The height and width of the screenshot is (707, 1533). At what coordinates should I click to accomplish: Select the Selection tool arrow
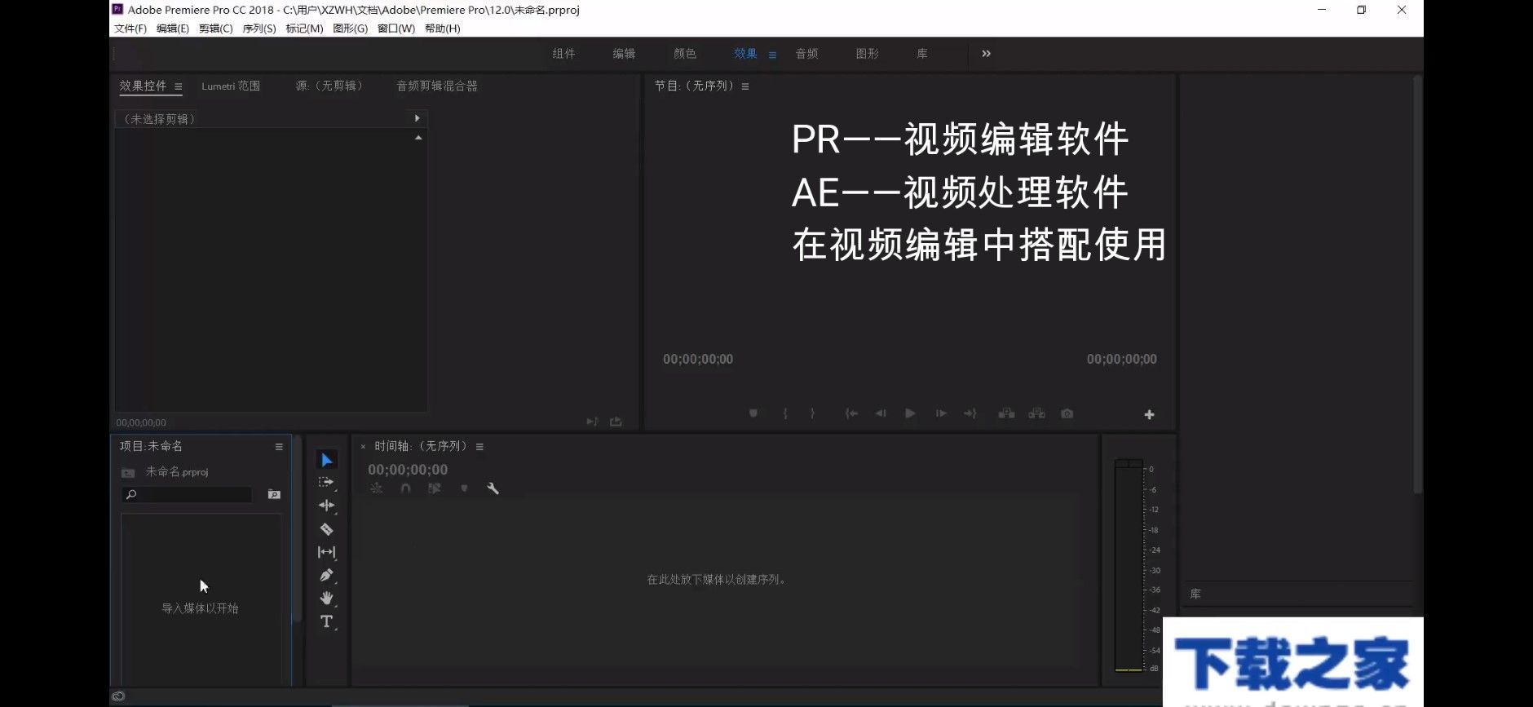(327, 460)
